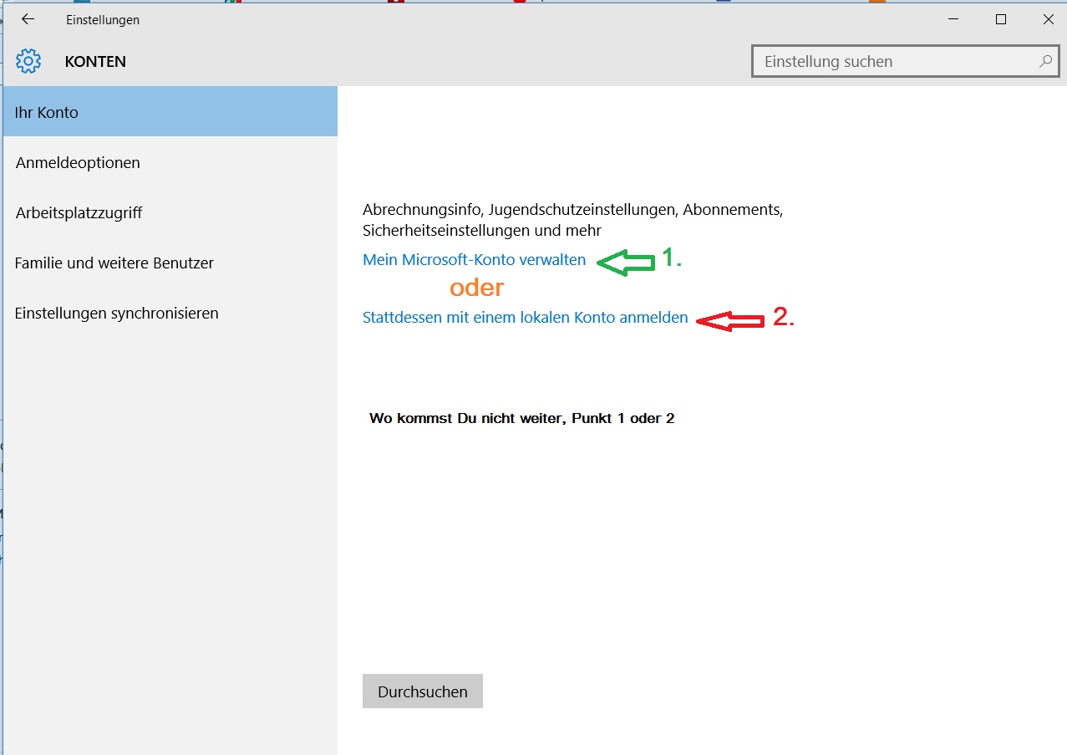1067x755 pixels.
Task: Open 'Anmeldeoptionen' section
Action: pyautogui.click(x=170, y=162)
